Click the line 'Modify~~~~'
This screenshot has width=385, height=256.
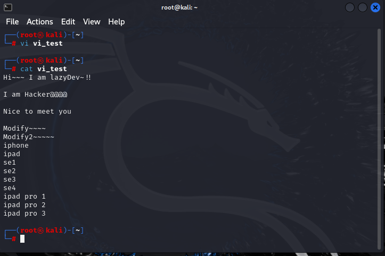coord(24,129)
